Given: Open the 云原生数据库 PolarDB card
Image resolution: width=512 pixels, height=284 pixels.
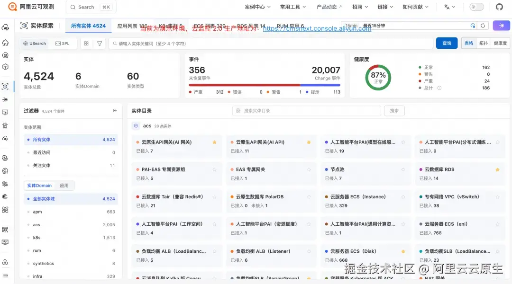Looking at the screenshot, I should coord(271,201).
